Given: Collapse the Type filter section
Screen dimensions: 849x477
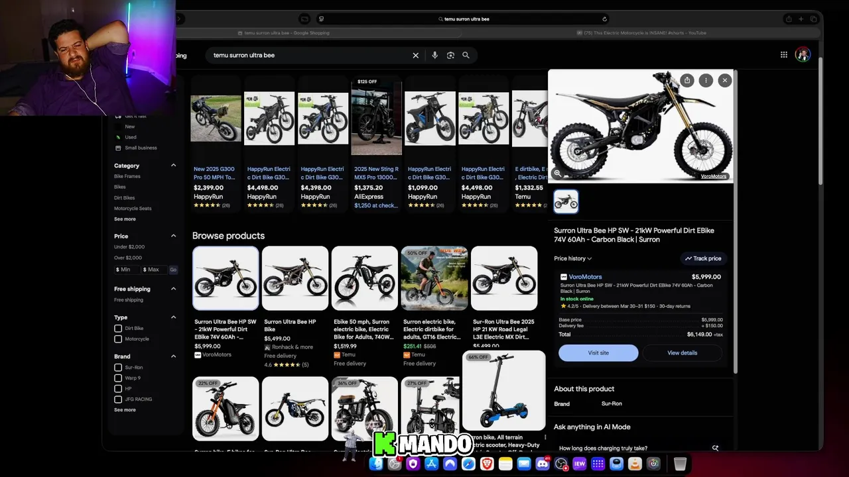Looking at the screenshot, I should (174, 317).
